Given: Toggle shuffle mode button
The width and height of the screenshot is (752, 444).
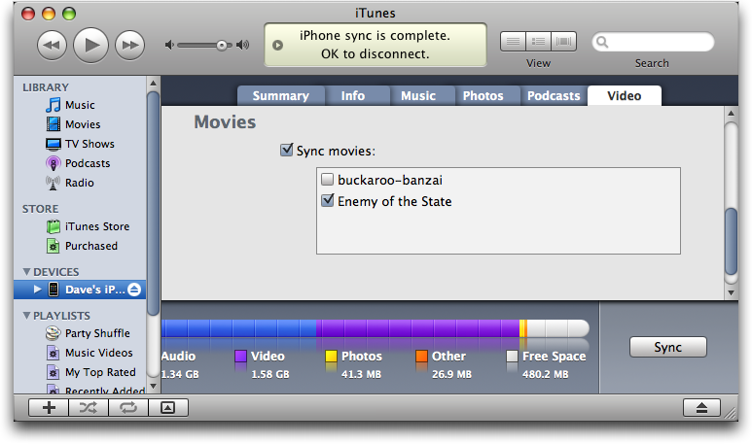Looking at the screenshot, I should [89, 408].
